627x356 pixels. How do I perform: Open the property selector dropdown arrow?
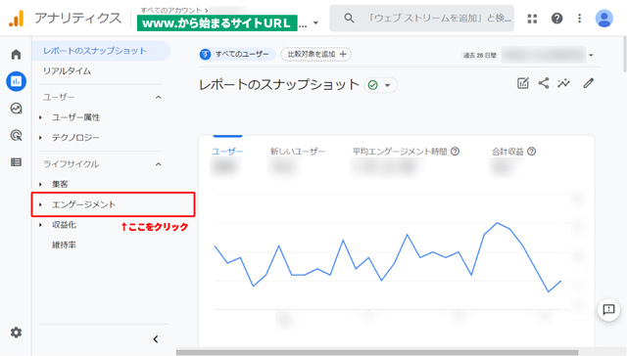pos(315,22)
